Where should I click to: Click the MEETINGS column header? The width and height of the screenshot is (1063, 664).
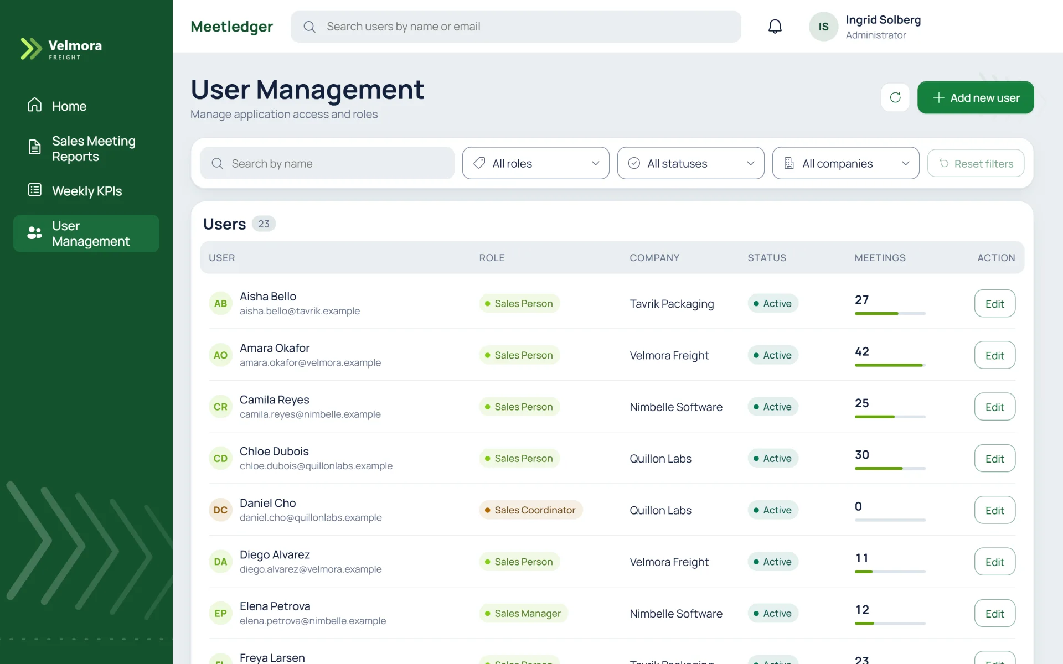pos(880,258)
